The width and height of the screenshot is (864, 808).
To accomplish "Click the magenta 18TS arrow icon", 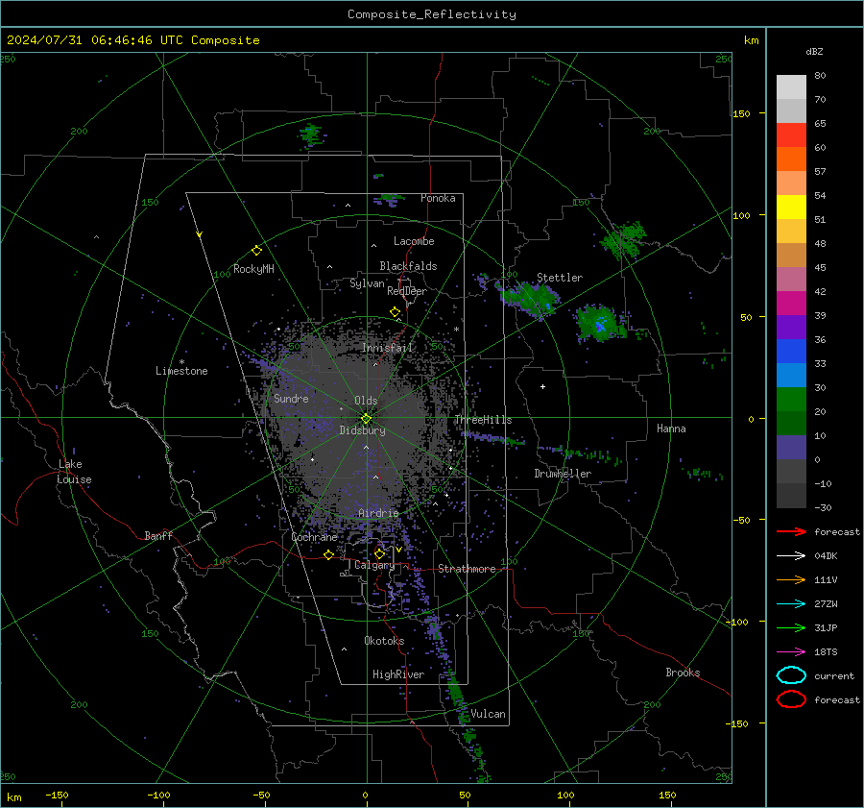I will (x=791, y=652).
